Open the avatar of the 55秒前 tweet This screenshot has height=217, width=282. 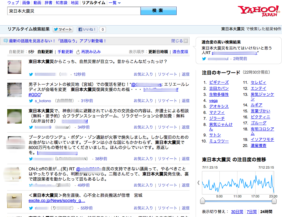click(x=14, y=201)
